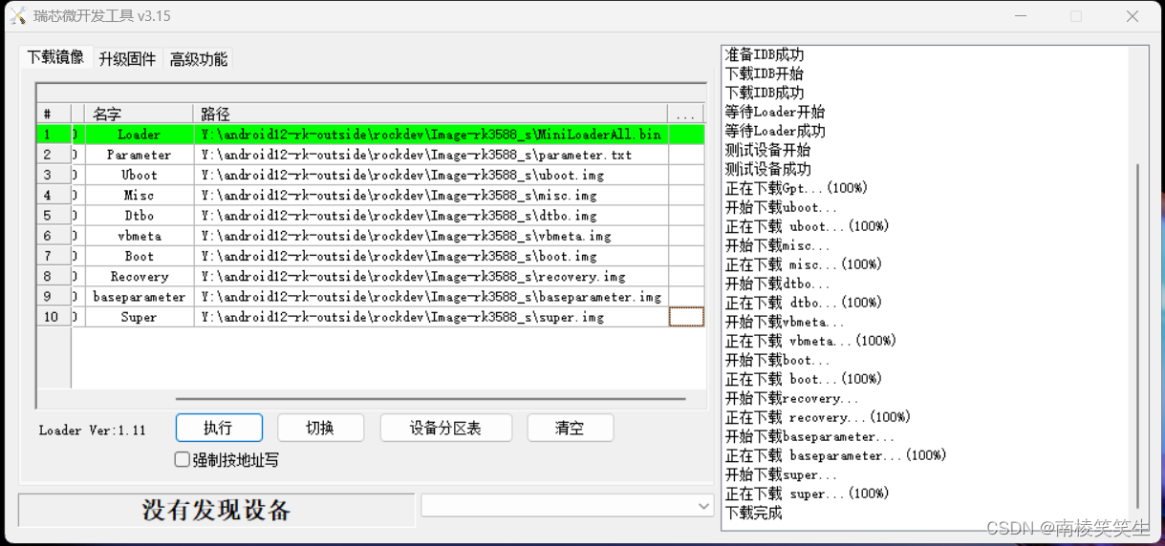Select the Misc name cell
The height and width of the screenshot is (546, 1165).
click(140, 195)
